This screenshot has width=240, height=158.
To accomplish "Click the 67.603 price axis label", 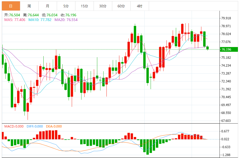I will point(226,121).
